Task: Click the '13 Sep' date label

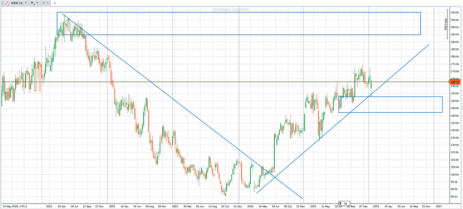Action: pos(414,206)
